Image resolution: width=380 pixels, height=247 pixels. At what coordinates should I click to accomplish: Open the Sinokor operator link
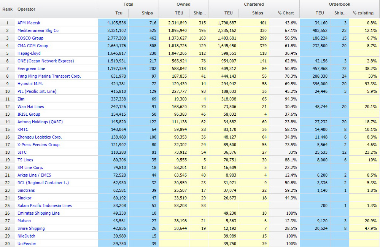[24, 198]
